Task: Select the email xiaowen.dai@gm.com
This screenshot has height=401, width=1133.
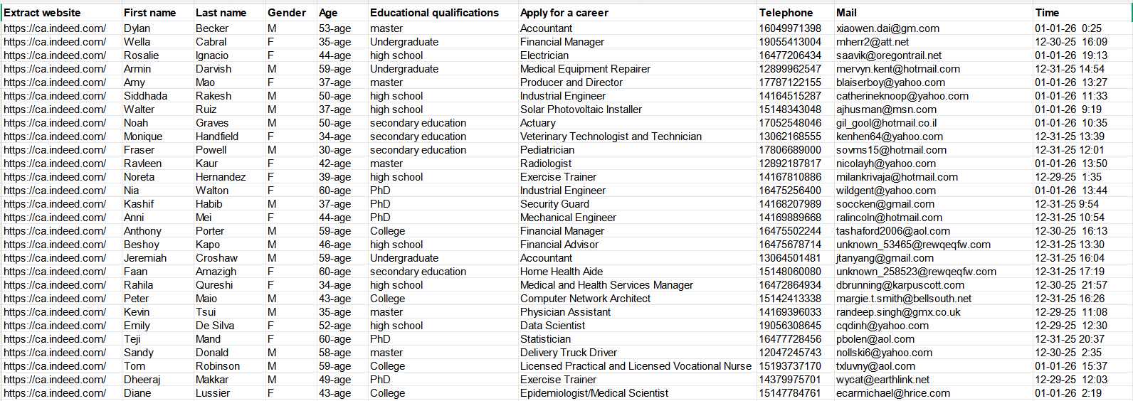Action: coord(887,28)
